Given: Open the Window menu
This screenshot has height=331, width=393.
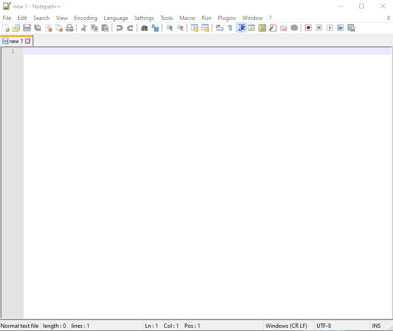Looking at the screenshot, I should 253,18.
